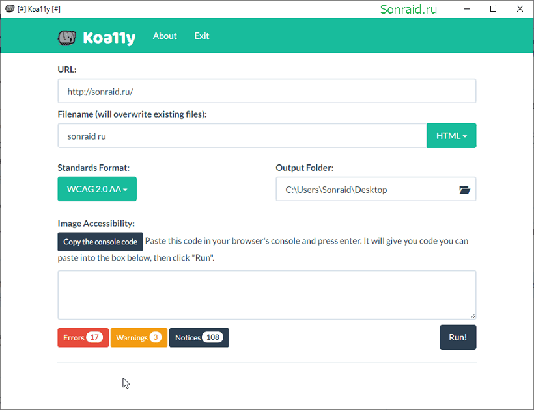Click the Image Accessibility code textarea
Image resolution: width=534 pixels, height=410 pixels.
(x=266, y=295)
